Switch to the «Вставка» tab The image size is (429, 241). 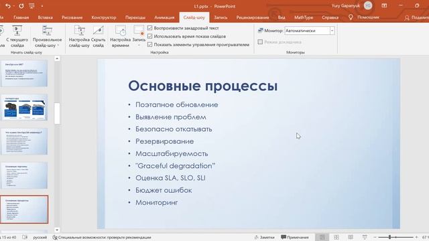[x=45, y=17]
